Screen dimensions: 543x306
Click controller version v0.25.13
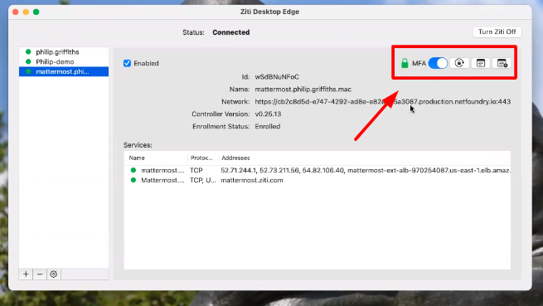(x=268, y=114)
